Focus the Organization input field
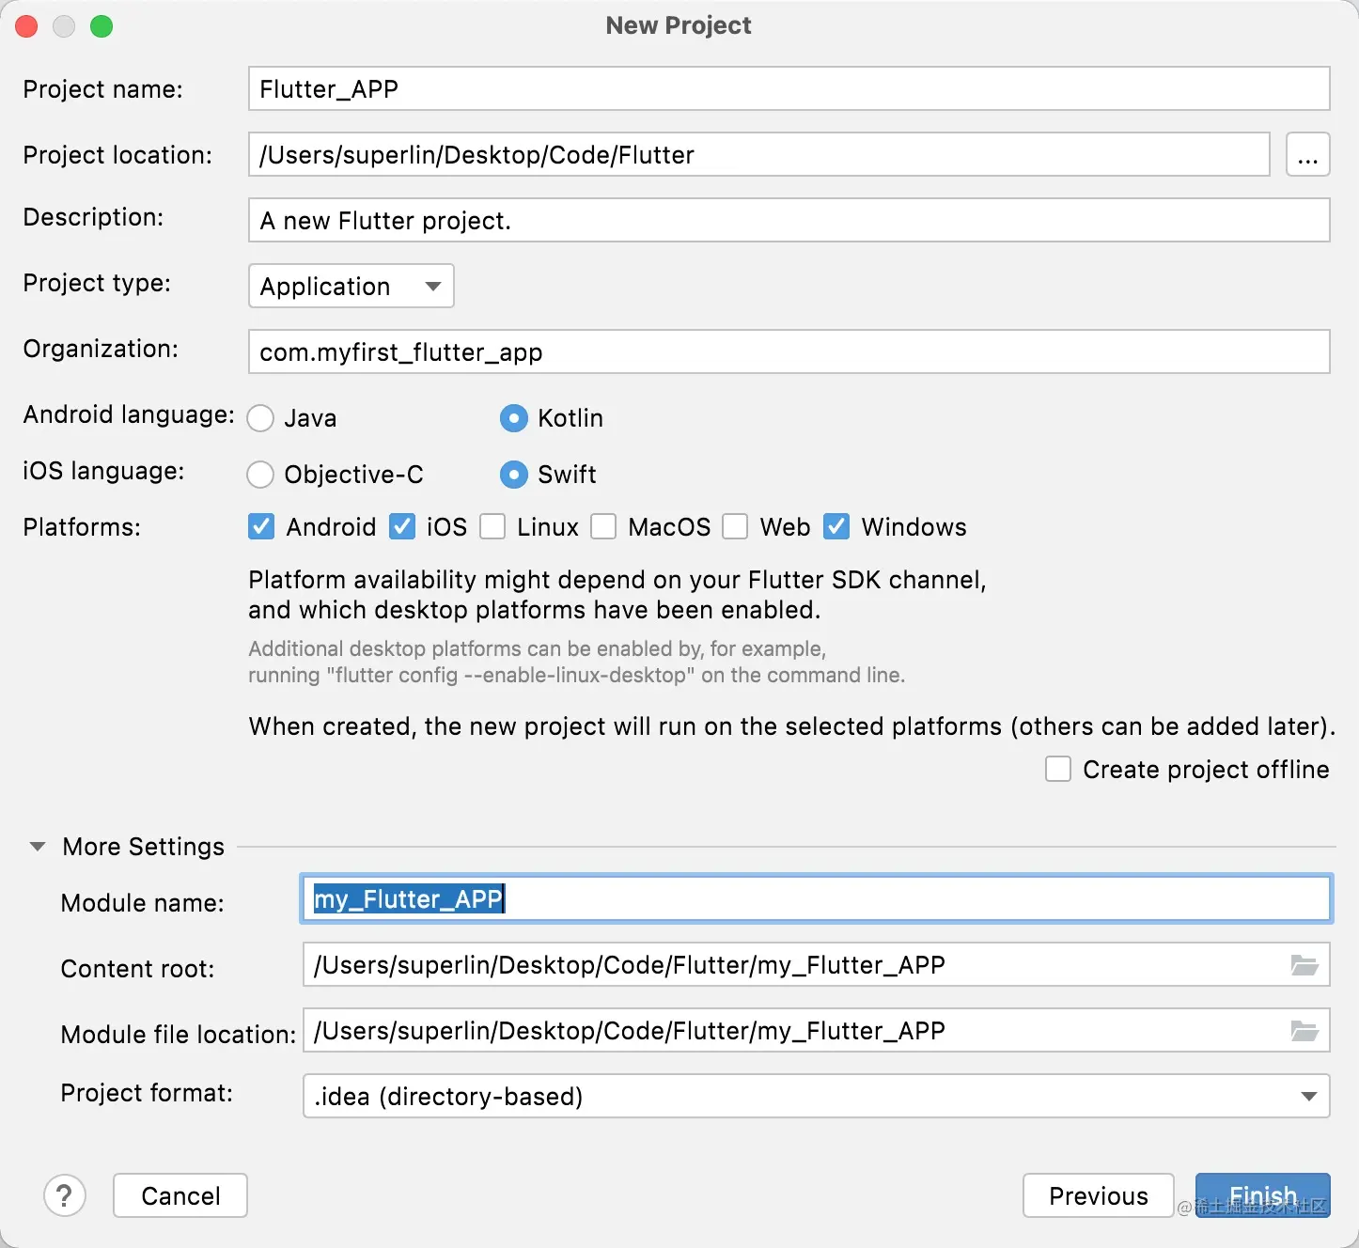The image size is (1359, 1248). (789, 352)
